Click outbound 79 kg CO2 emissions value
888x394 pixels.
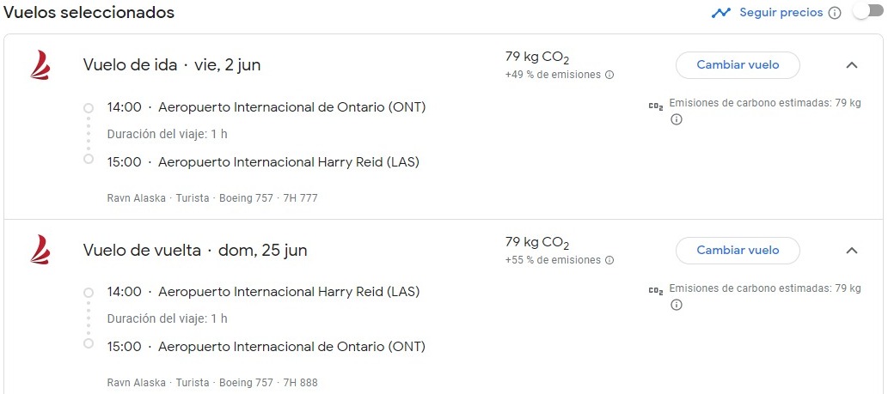tap(537, 58)
